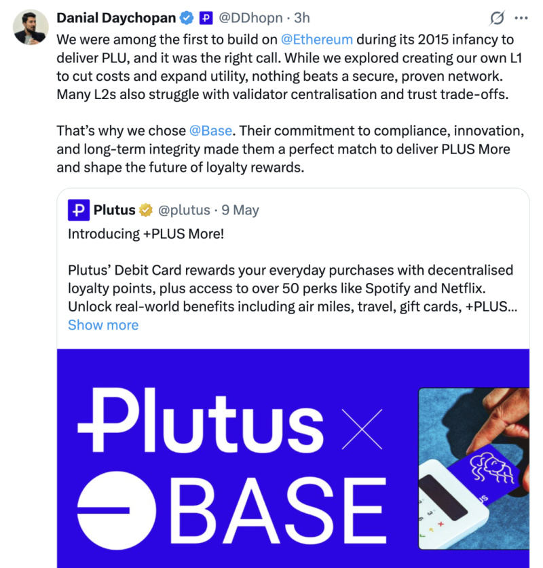This screenshot has height=568, width=543.
Task: Click the tweet paragraph starting 'That's why we chose'
Action: tap(271, 149)
